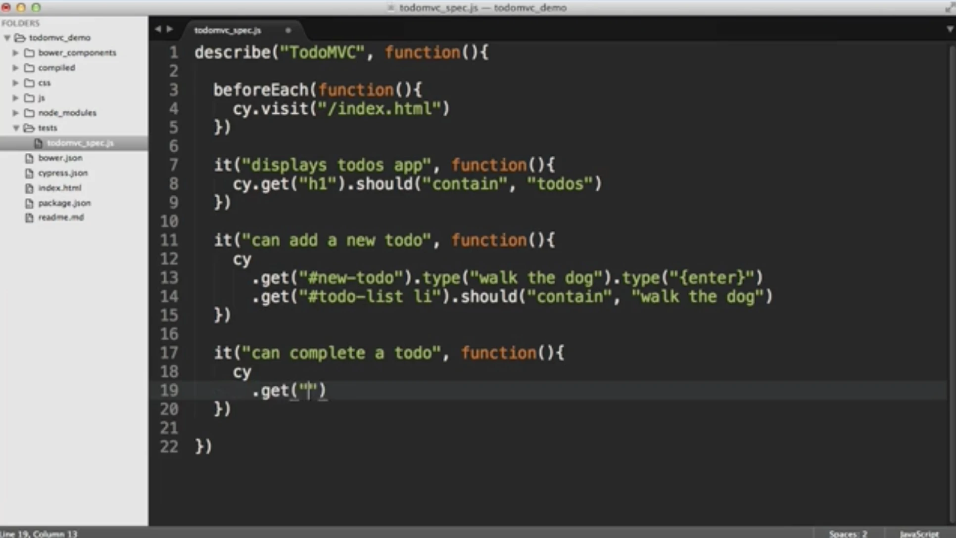Collapse the todomvc_demo root folder
Image resolution: width=956 pixels, height=538 pixels.
coord(7,38)
